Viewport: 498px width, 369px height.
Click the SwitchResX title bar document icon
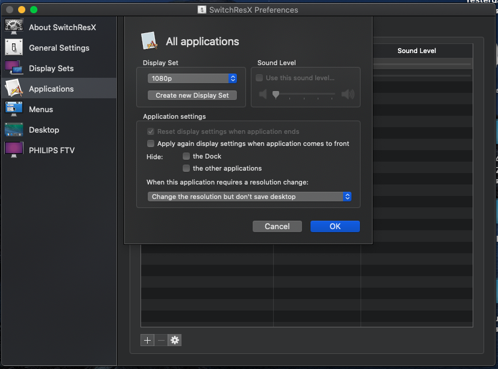(202, 10)
